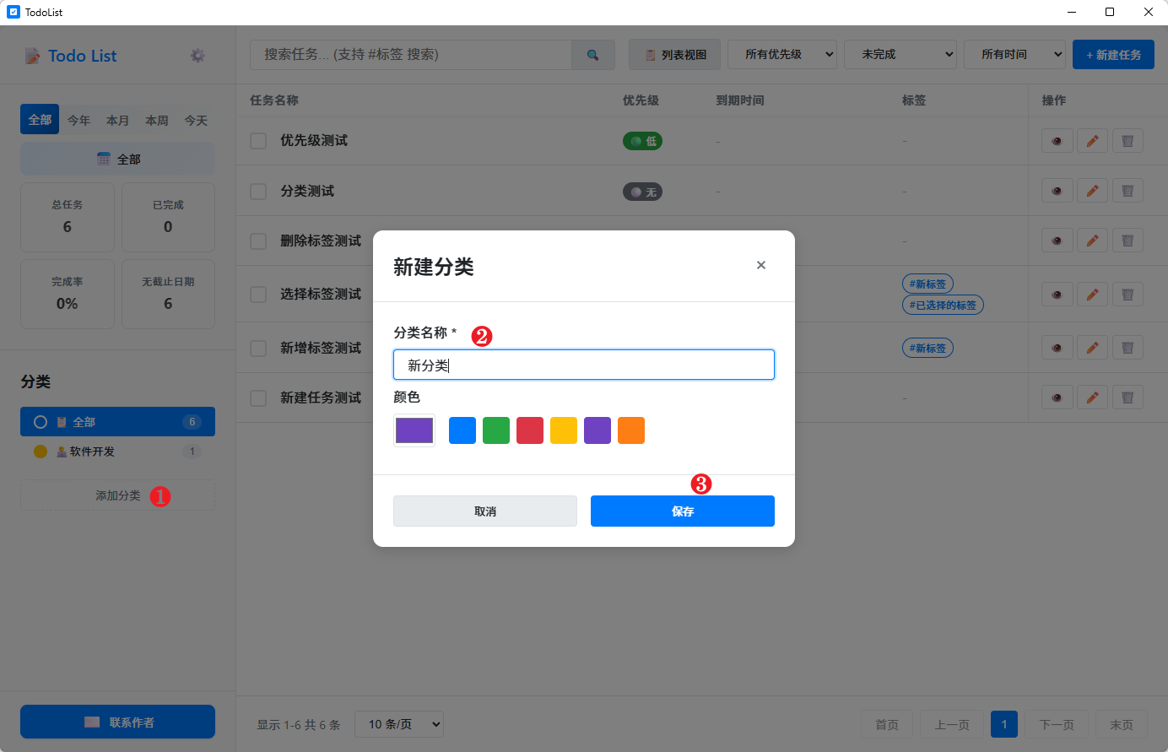Close the 新建分类 dialog with X

[x=761, y=265]
